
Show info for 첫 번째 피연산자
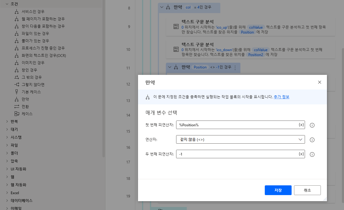pyautogui.click(x=312, y=125)
